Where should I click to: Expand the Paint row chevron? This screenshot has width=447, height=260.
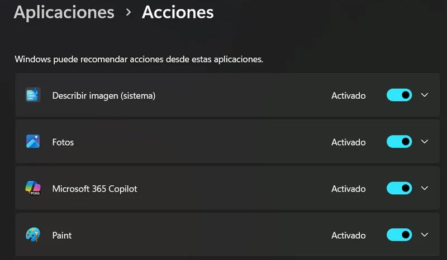[425, 235]
